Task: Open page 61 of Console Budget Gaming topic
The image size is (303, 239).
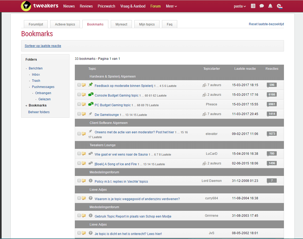Action: coord(150,95)
